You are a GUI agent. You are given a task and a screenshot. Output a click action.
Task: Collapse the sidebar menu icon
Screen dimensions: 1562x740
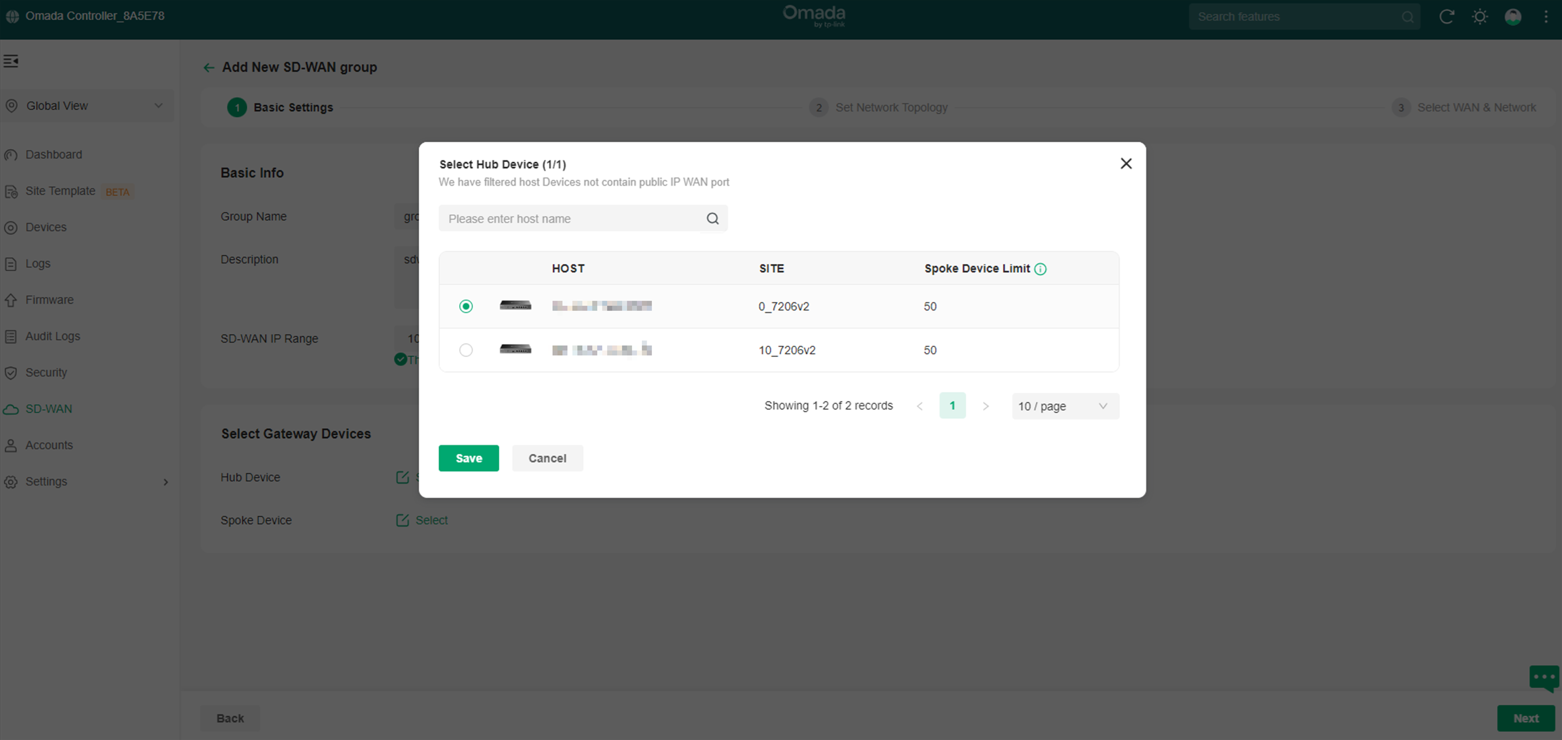click(x=11, y=61)
